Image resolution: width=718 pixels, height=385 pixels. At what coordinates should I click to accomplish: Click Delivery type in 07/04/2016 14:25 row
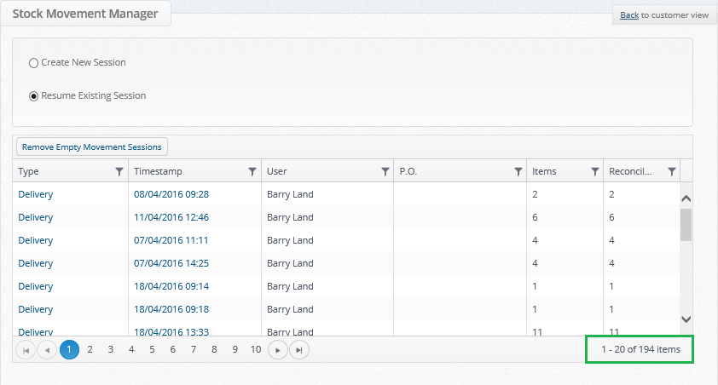[35, 263]
